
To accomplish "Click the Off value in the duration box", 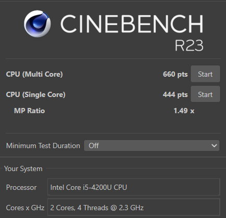I will point(94,146).
